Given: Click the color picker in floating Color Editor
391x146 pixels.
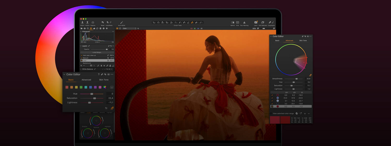Looking at the screenshot, I should (x=112, y=108).
